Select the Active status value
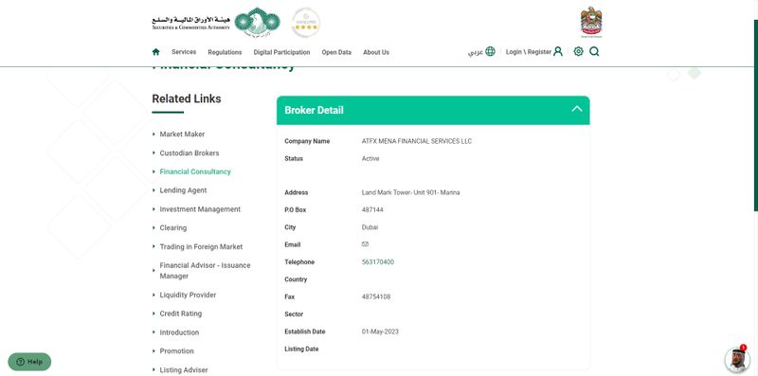This screenshot has width=758, height=376. [x=370, y=158]
